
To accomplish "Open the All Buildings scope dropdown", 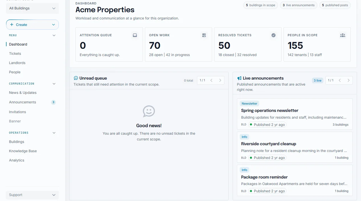I will (x=32, y=8).
